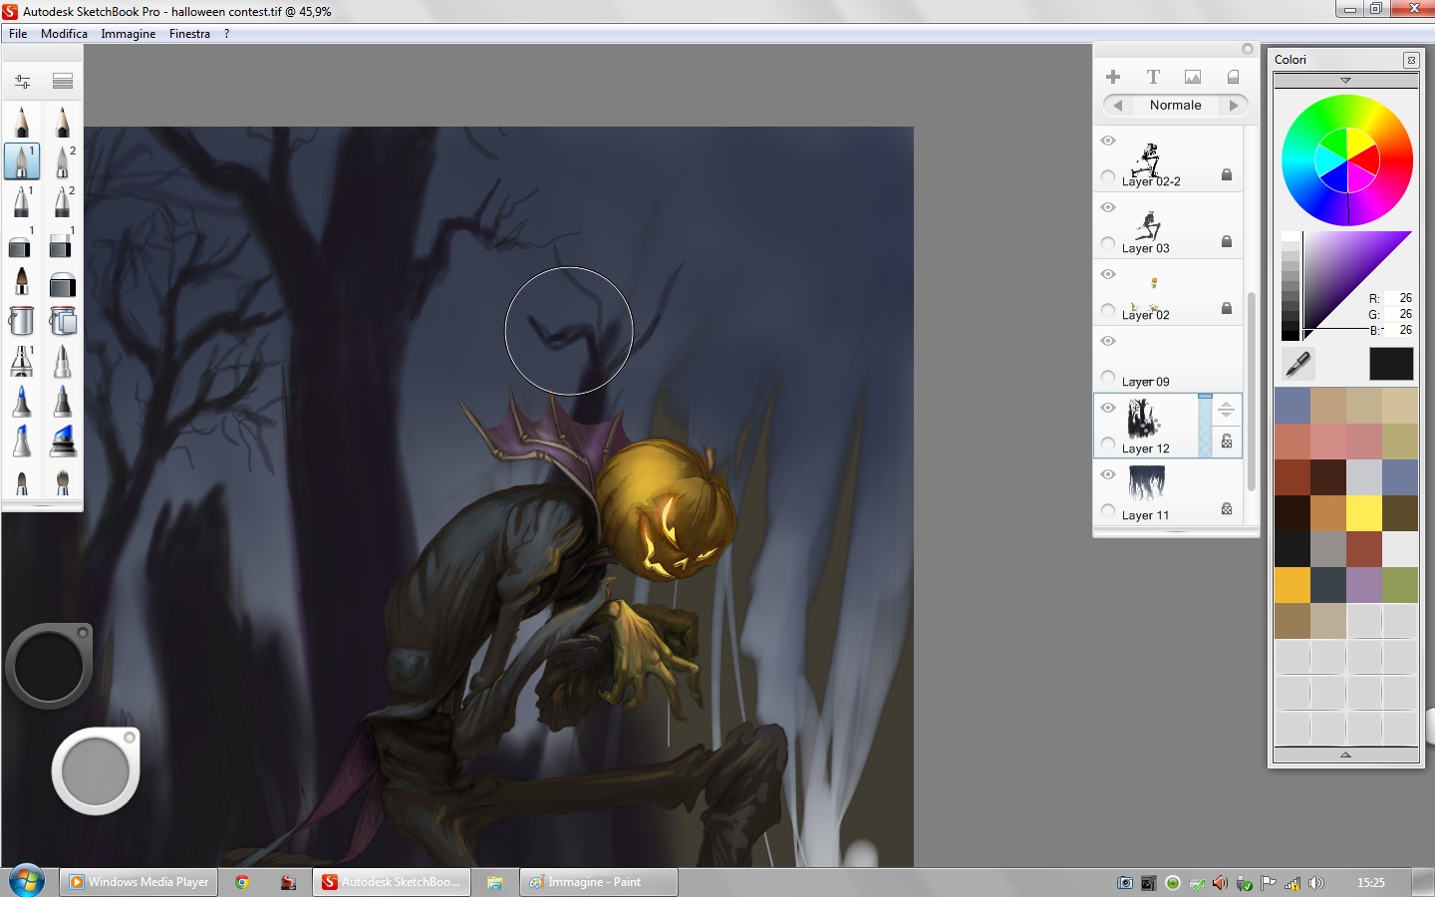Open the ? help menu
This screenshot has height=897, width=1435.
(x=226, y=33)
